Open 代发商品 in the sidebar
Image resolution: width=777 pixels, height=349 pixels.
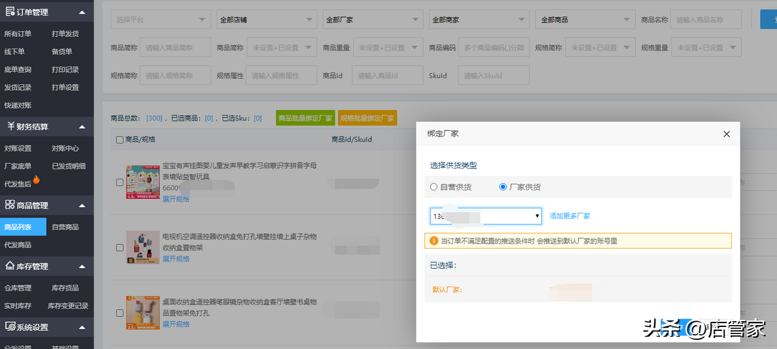click(17, 245)
